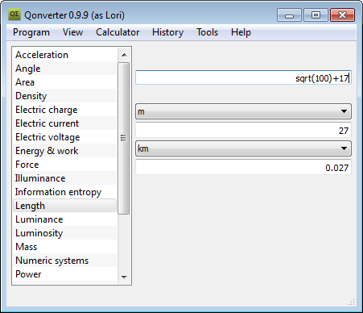Select the Angle category
Image resolution: width=363 pixels, height=313 pixels.
tap(65, 69)
